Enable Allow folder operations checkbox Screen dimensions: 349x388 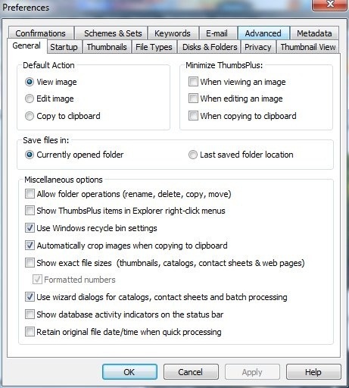(30, 194)
